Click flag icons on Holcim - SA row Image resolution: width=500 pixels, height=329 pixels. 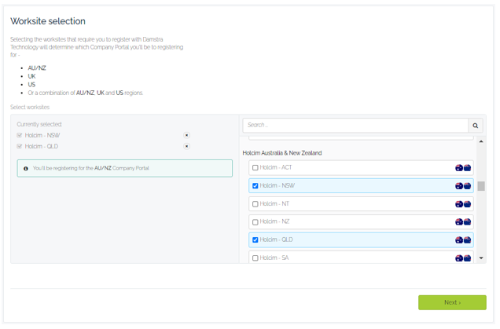click(x=463, y=258)
